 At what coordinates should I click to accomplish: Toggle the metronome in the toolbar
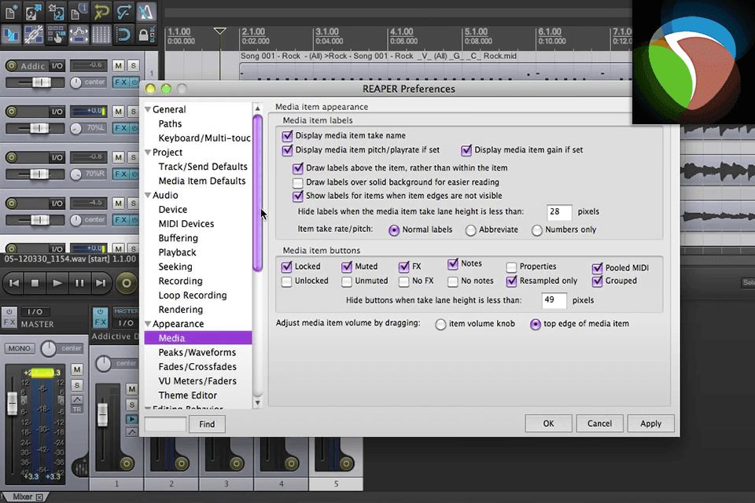[146, 12]
